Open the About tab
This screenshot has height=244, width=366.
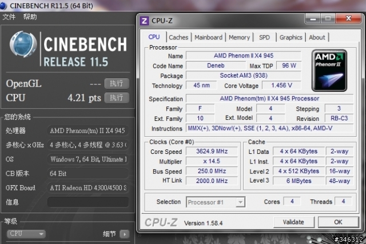point(317,38)
